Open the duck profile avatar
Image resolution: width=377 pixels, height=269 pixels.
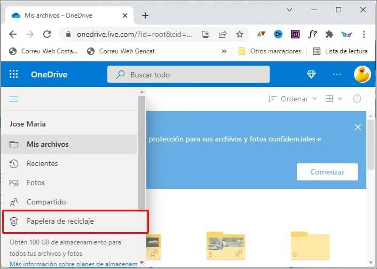tap(362, 74)
